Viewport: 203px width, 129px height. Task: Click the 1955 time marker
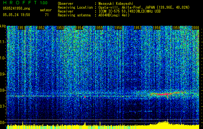[x=99, y=28]
